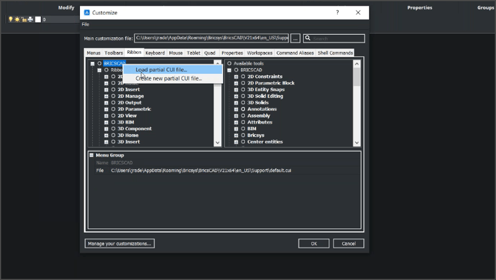The image size is (496, 280).
Task: Select 3D Home in ribbon tree
Action: [128, 135]
